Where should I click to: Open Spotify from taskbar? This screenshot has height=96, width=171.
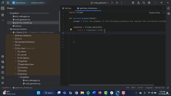tap(88, 93)
